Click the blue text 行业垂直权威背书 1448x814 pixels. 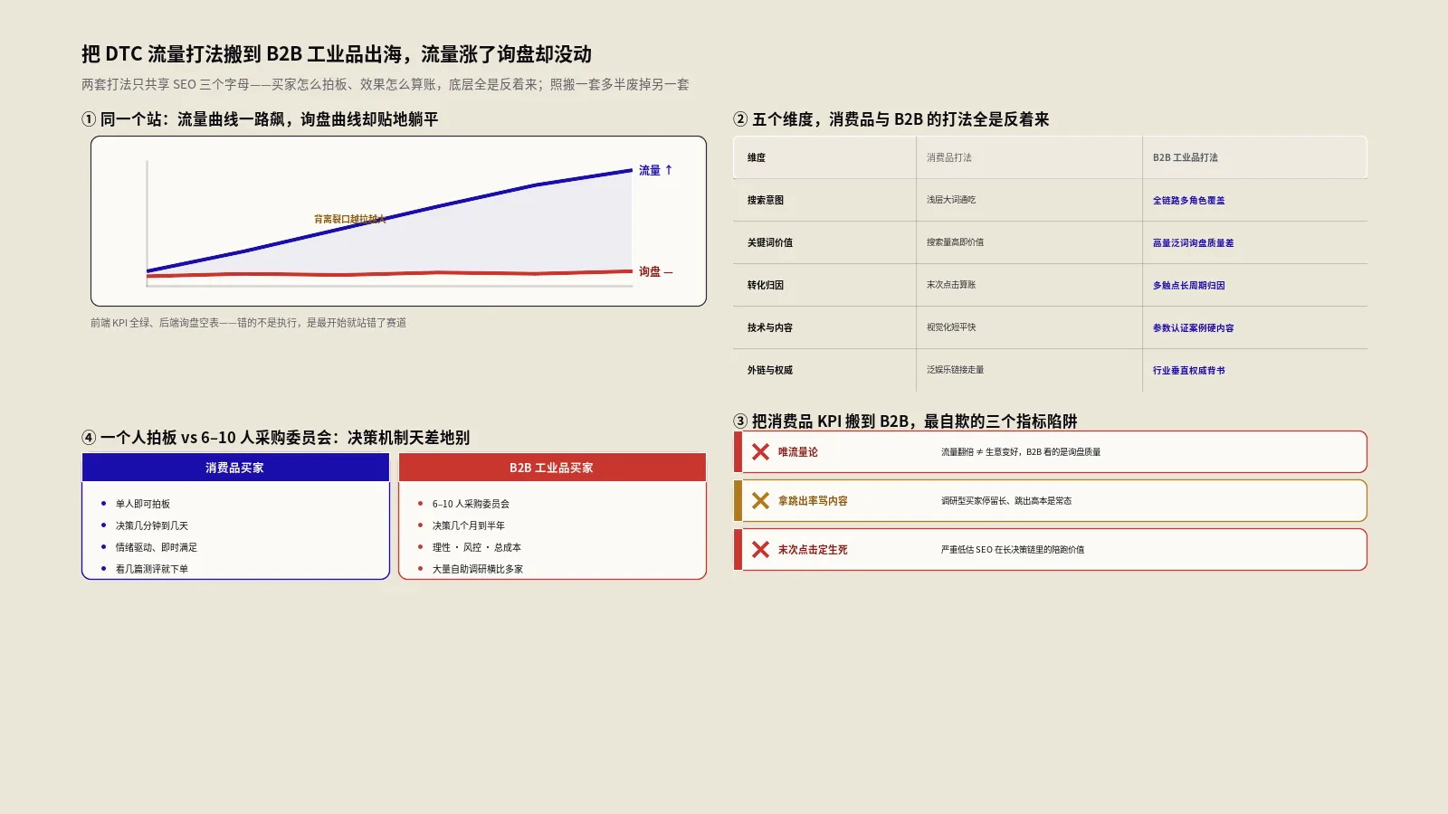tap(1188, 371)
